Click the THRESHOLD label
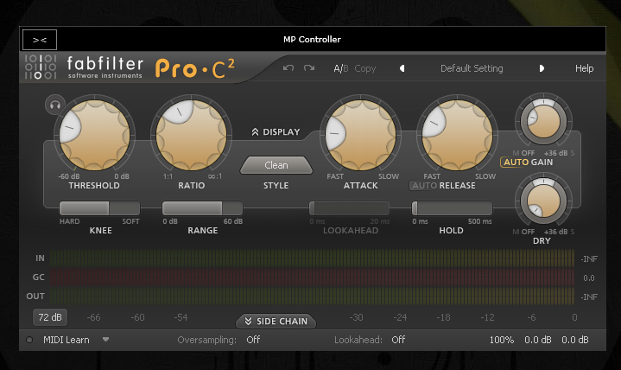The width and height of the screenshot is (621, 370). pos(94,186)
